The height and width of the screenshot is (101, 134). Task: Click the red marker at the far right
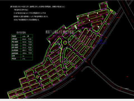[127, 77]
